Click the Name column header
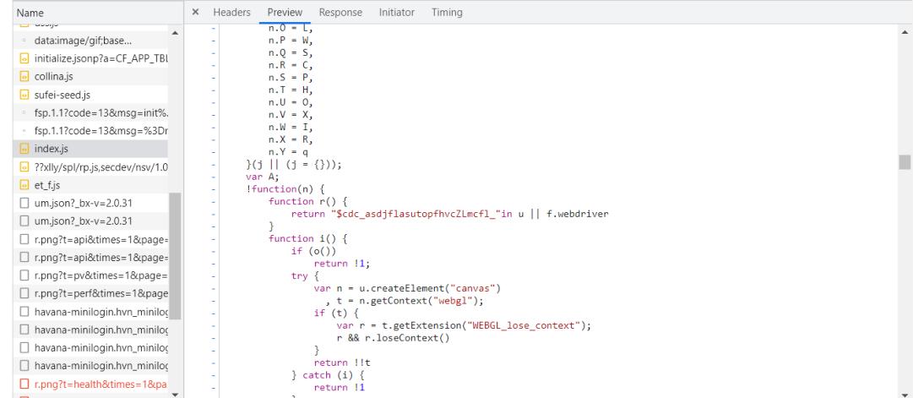913x398 pixels. tap(30, 12)
